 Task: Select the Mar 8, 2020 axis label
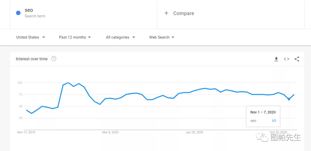coord(110,132)
